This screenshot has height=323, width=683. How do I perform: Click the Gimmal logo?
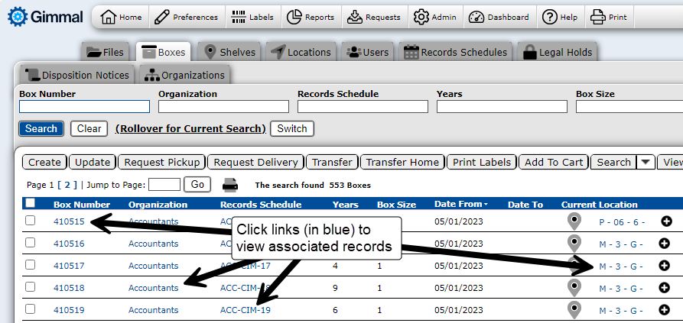click(x=45, y=17)
